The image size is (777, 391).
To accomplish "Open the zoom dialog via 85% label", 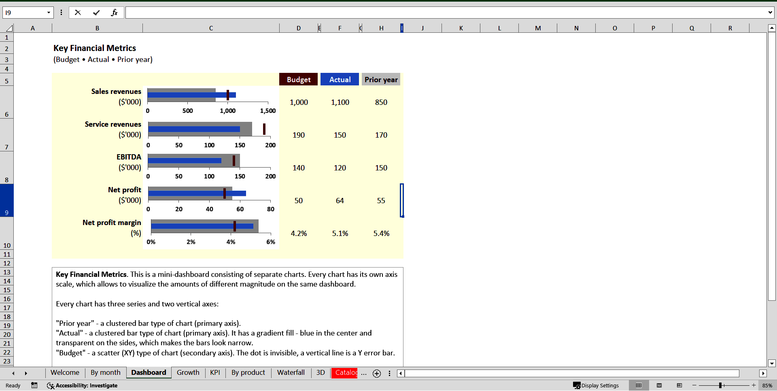I will click(x=767, y=385).
